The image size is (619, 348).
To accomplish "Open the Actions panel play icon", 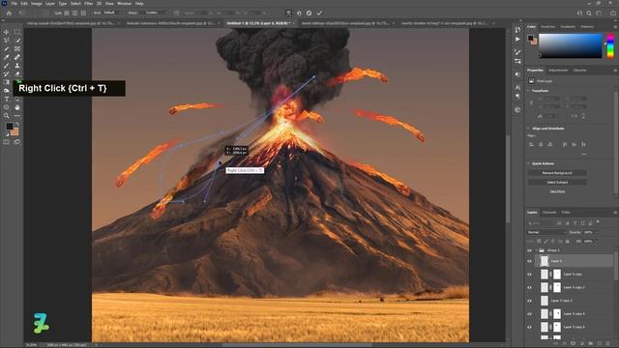I will (x=517, y=39).
